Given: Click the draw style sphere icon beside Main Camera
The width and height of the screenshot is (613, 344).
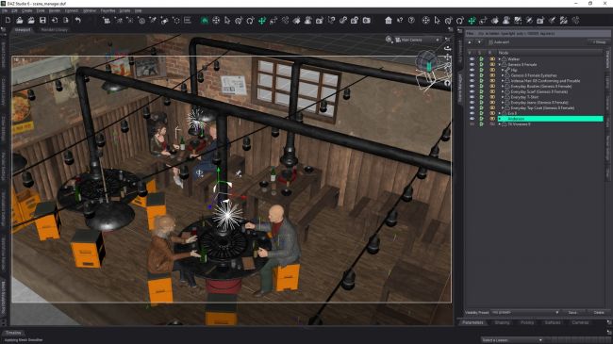Looking at the screenshot, I should click(x=389, y=40).
